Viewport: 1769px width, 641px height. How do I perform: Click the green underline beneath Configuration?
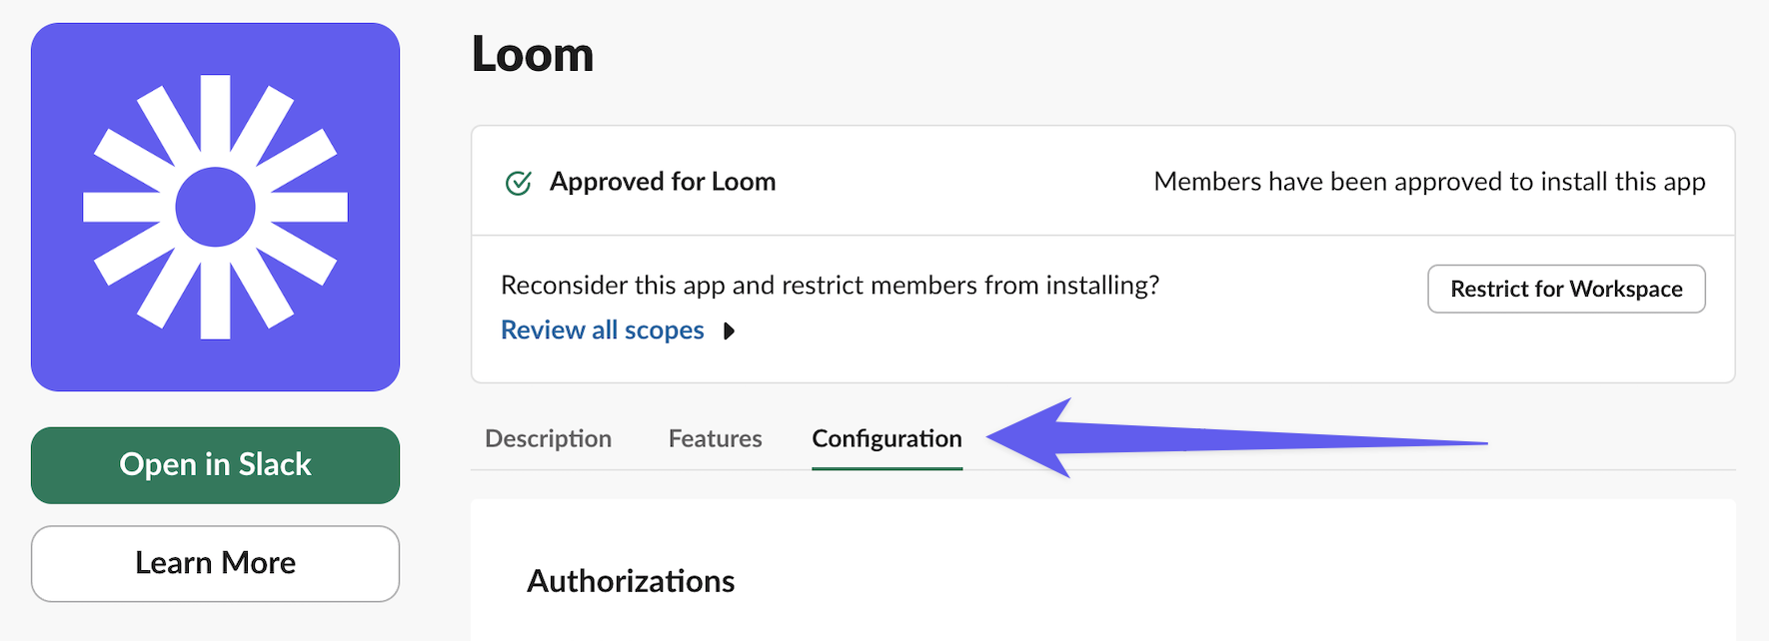tap(886, 467)
